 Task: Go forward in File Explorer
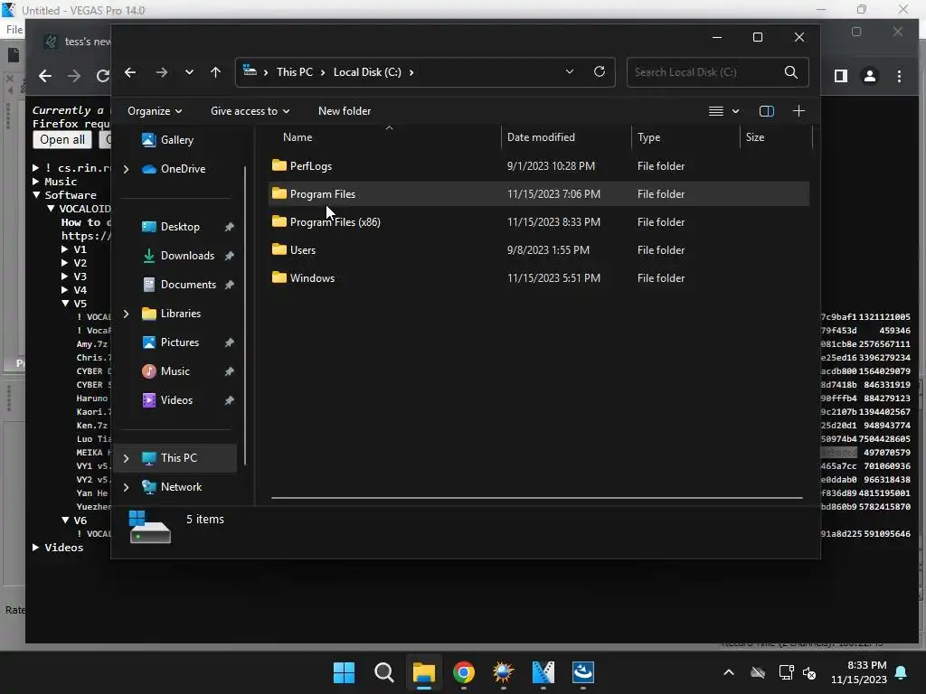point(161,72)
